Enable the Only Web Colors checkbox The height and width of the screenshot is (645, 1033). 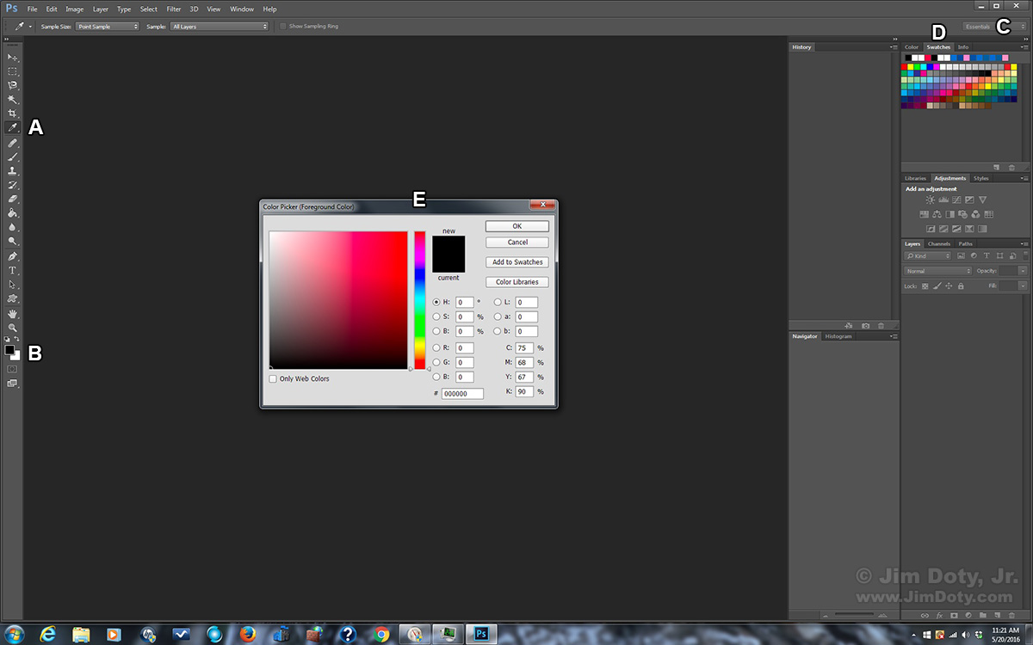pos(273,378)
